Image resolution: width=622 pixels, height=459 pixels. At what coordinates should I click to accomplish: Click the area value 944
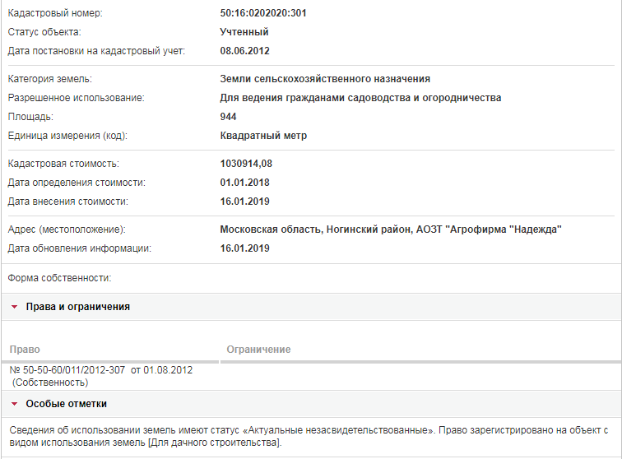[x=228, y=117]
